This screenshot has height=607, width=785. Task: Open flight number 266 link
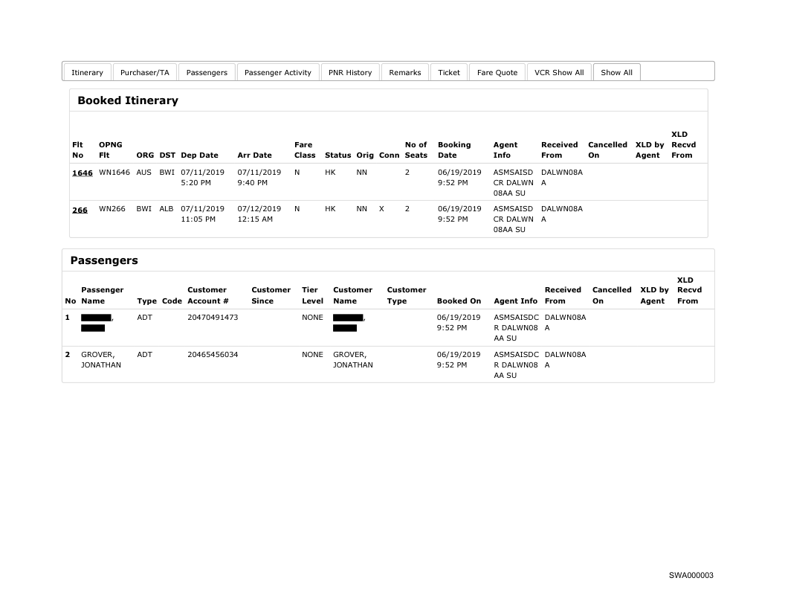tap(80, 210)
